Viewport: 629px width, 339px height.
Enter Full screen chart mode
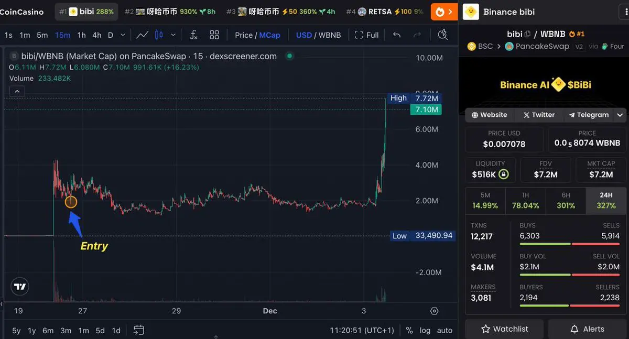click(366, 35)
